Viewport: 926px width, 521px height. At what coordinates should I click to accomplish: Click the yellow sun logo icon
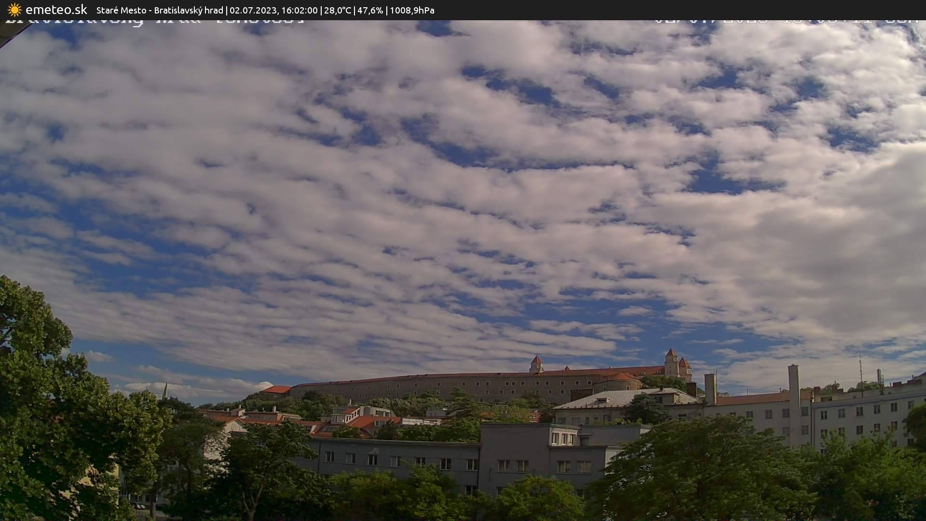click(x=14, y=10)
